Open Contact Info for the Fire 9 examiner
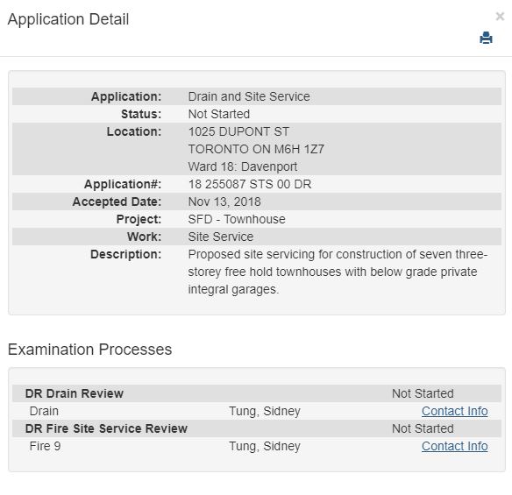 tap(454, 446)
